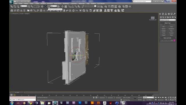
Task: Click the Sphere primitive button
Action: coord(164,29)
